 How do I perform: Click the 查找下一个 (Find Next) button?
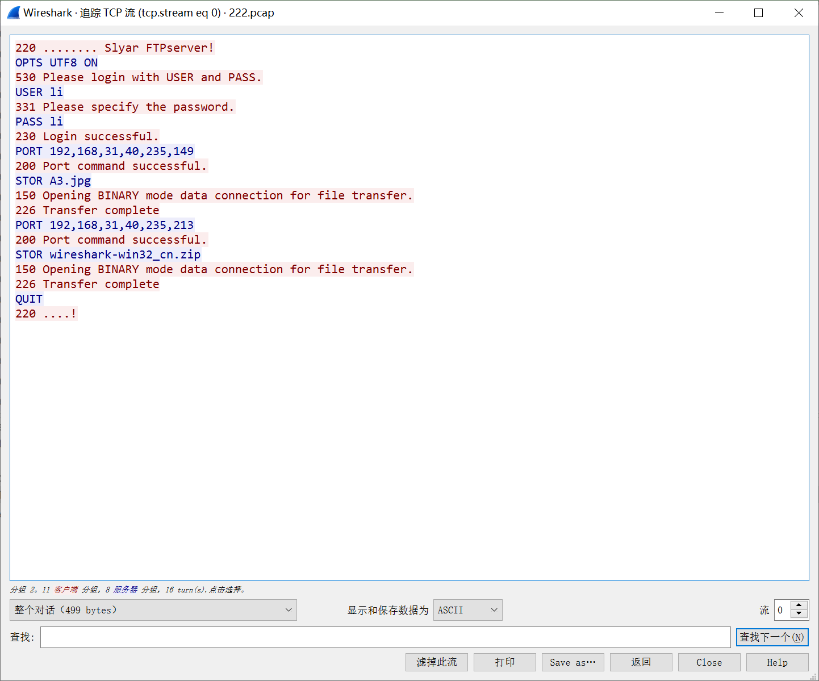772,637
